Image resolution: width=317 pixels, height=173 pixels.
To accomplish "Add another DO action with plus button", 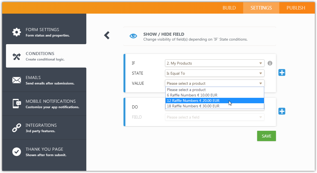I will [282, 111].
